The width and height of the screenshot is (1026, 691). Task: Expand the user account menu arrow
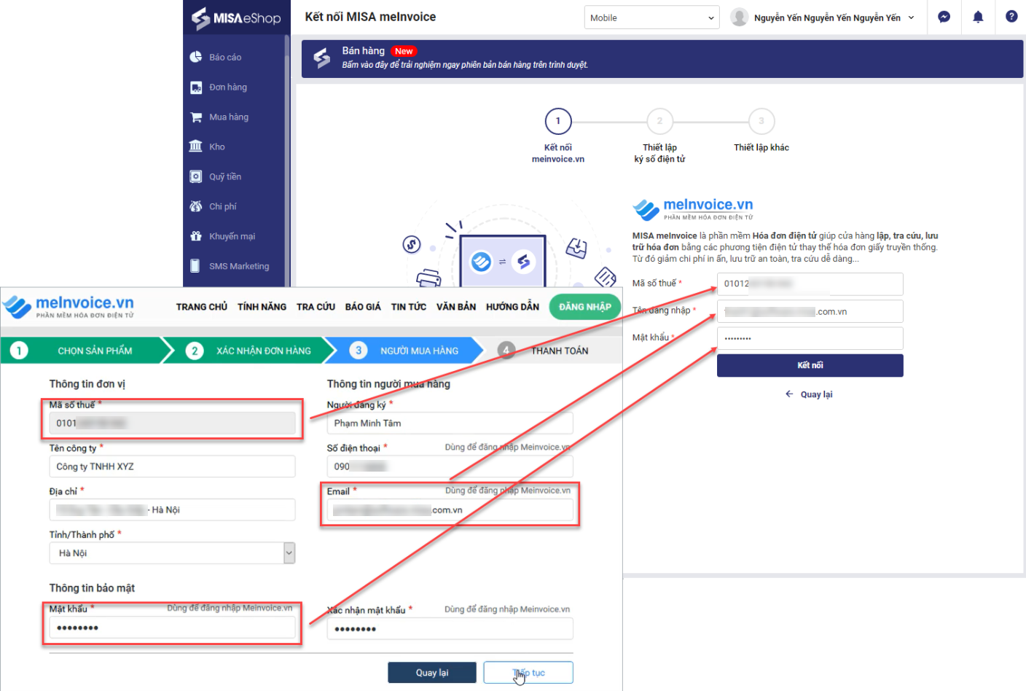click(x=911, y=17)
